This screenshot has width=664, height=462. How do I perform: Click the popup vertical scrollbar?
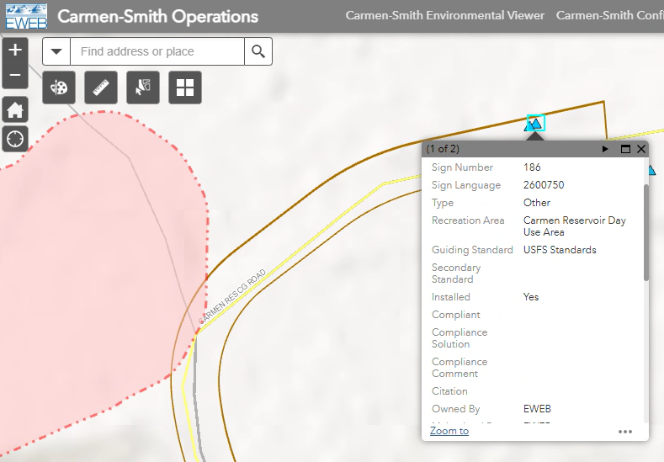coord(645,232)
